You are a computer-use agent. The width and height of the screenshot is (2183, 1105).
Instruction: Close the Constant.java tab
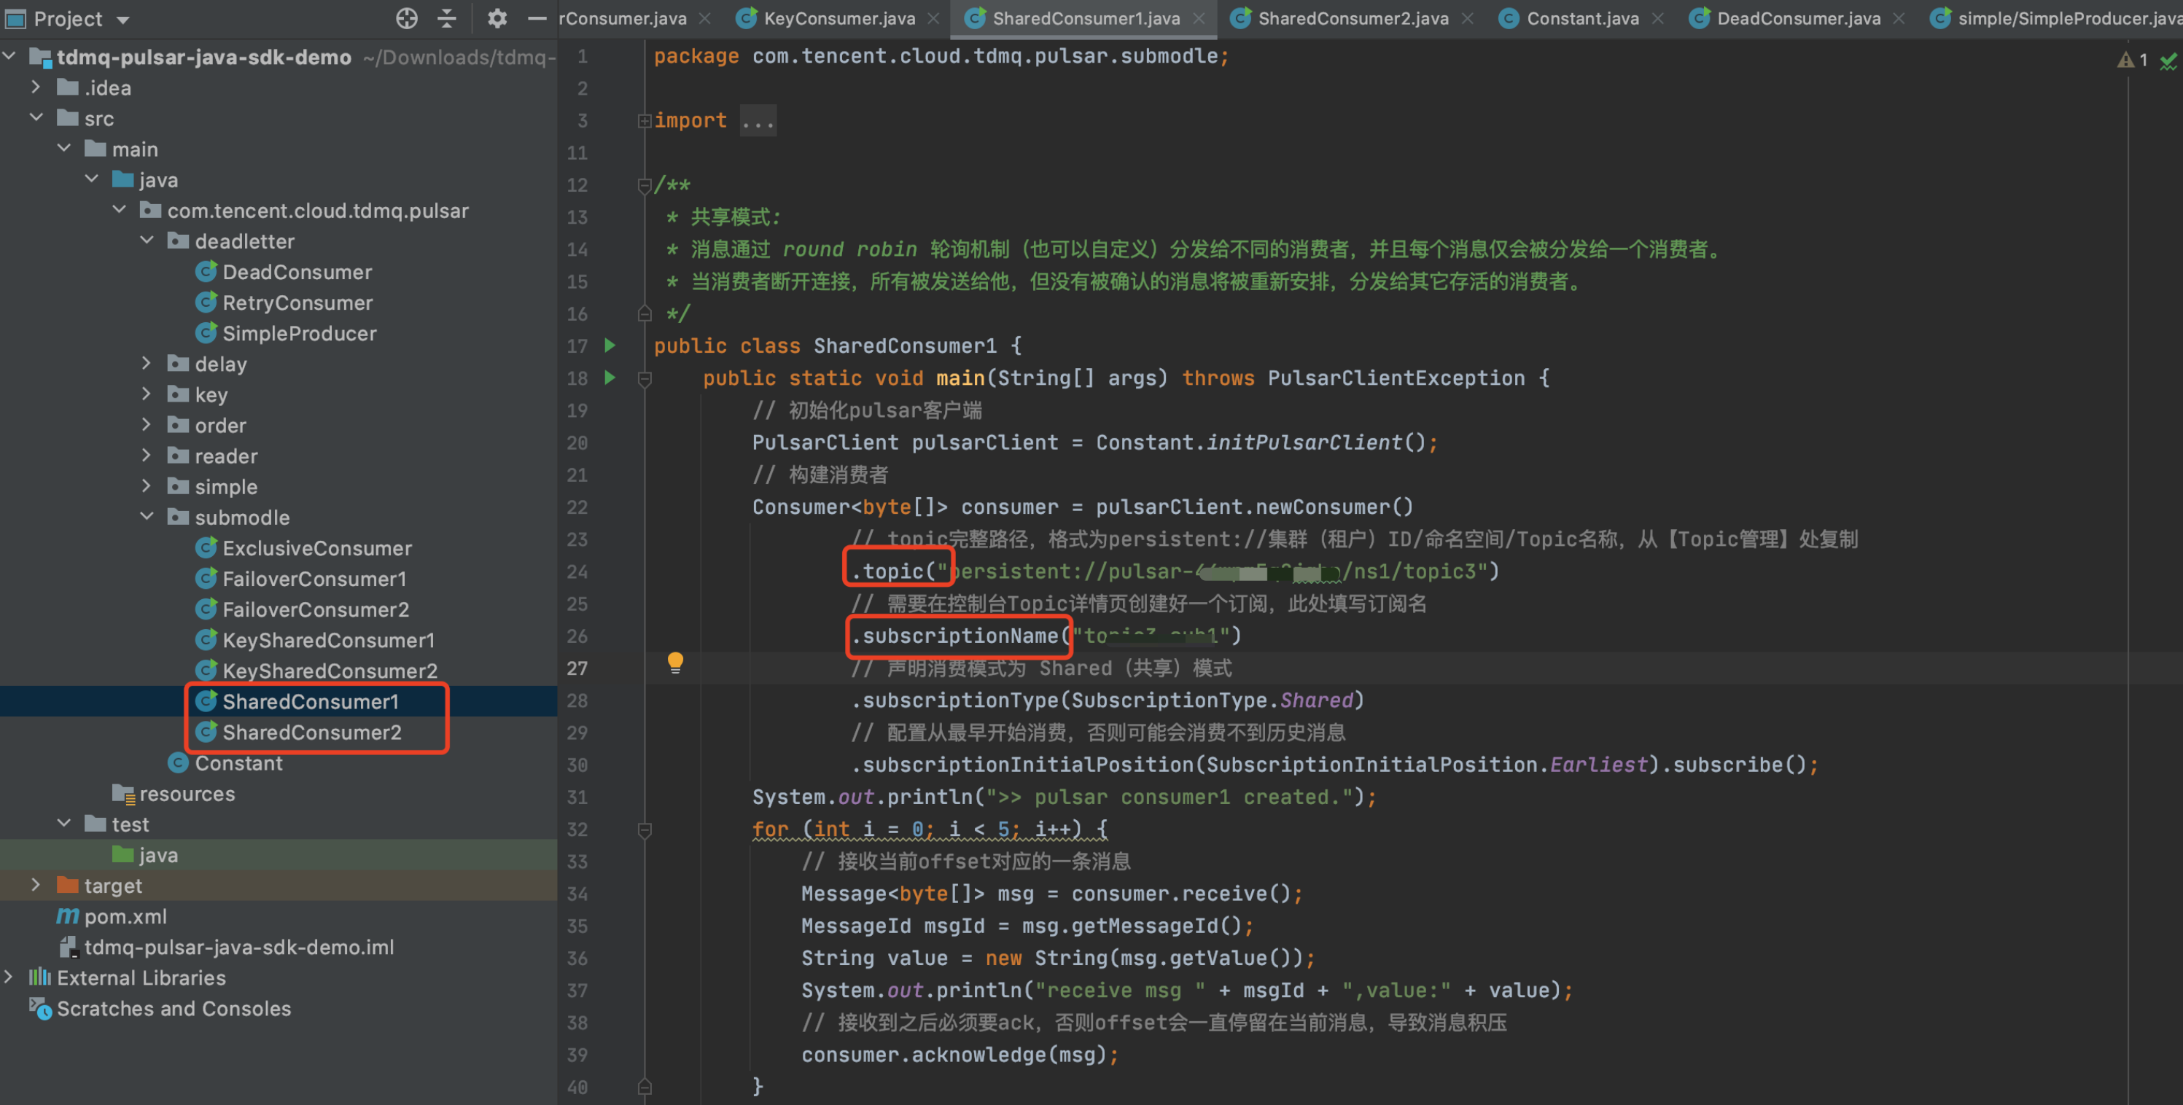point(1659,19)
